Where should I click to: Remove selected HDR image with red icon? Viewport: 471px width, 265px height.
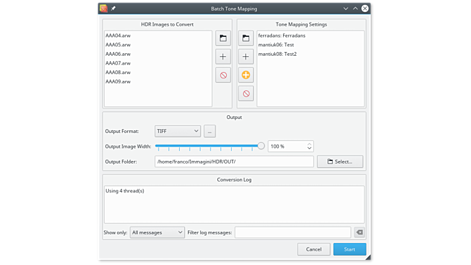(x=223, y=75)
